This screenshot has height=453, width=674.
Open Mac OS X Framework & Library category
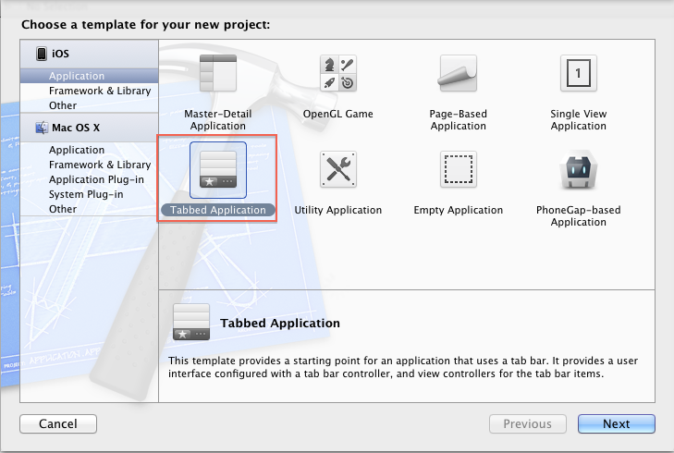tap(89, 165)
